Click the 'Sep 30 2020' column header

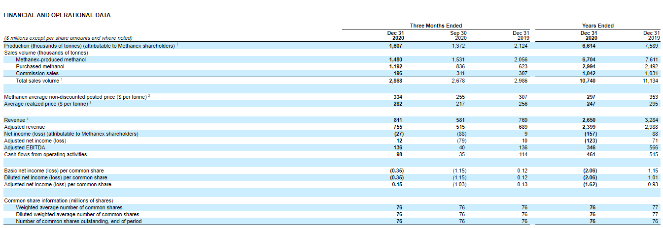tap(458, 35)
